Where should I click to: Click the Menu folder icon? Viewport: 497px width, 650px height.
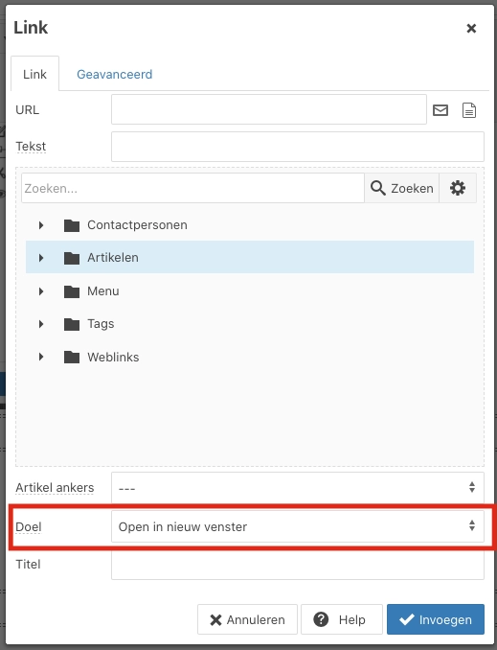coord(72,291)
